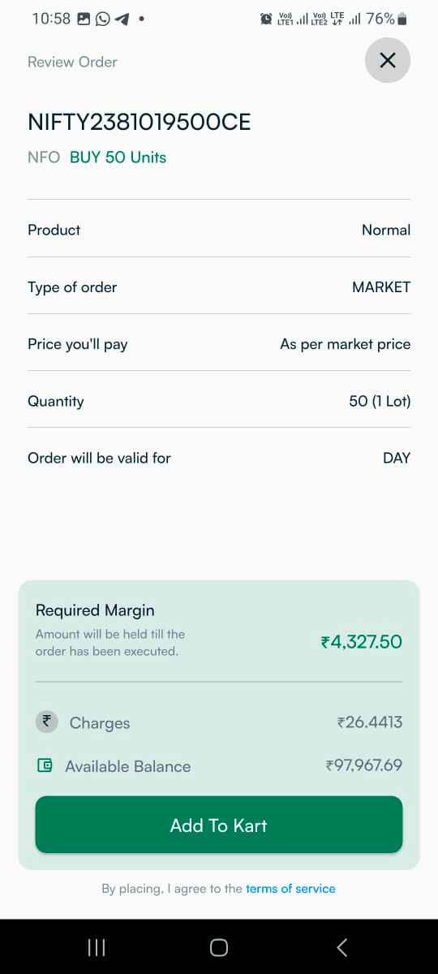Tap the MARKET order type value
This screenshot has width=438, height=974.
(x=381, y=287)
